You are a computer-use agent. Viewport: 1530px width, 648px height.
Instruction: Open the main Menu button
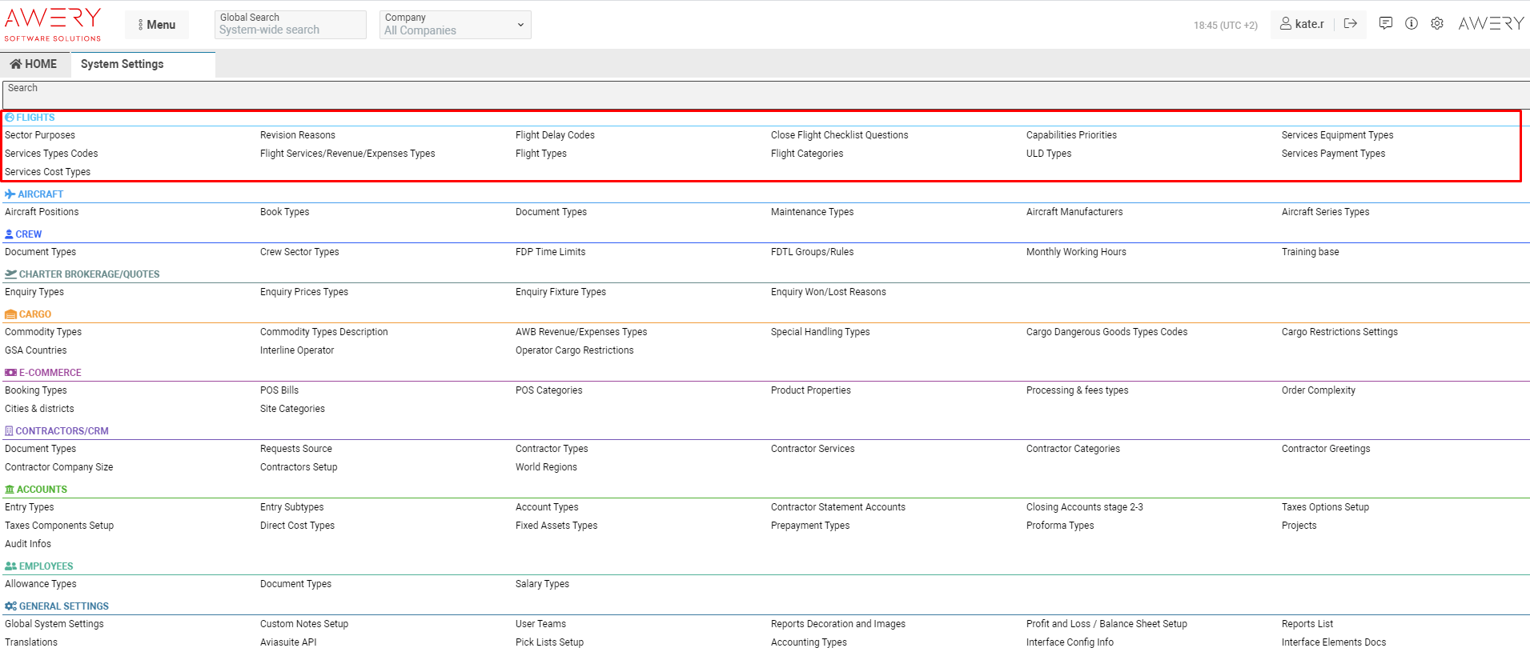[x=157, y=25]
